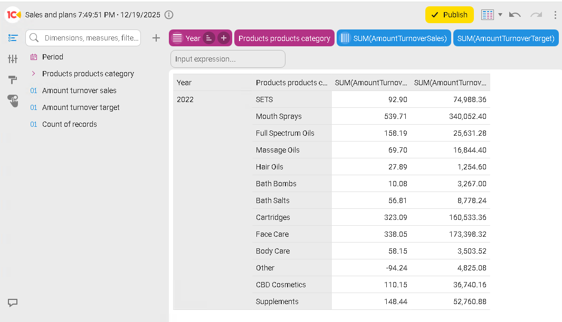Open the chart type dropdown arrow
This screenshot has width=562, height=322.
click(500, 15)
